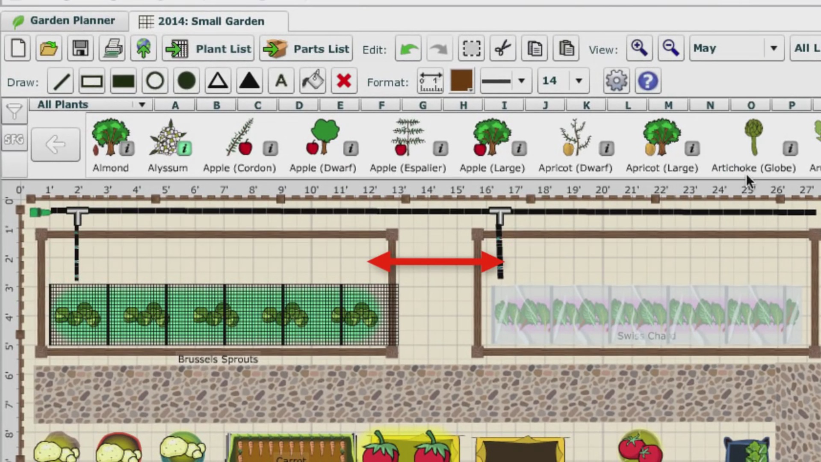The width and height of the screenshot is (821, 462).
Task: Choose the filled rectangle draw tool
Action: (x=123, y=81)
